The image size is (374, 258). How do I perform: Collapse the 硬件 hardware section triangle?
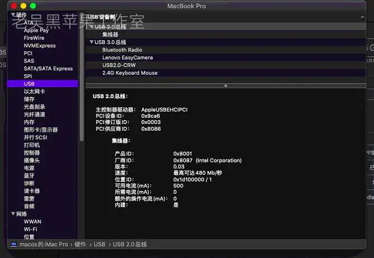tap(13, 15)
